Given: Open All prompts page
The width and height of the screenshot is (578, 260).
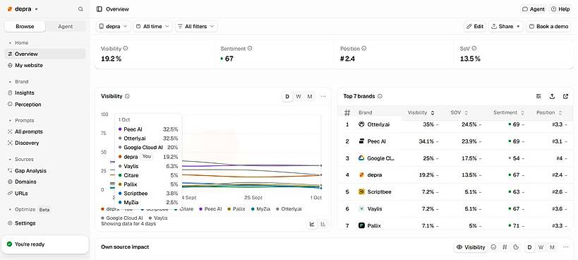Looking at the screenshot, I should 45,131.
